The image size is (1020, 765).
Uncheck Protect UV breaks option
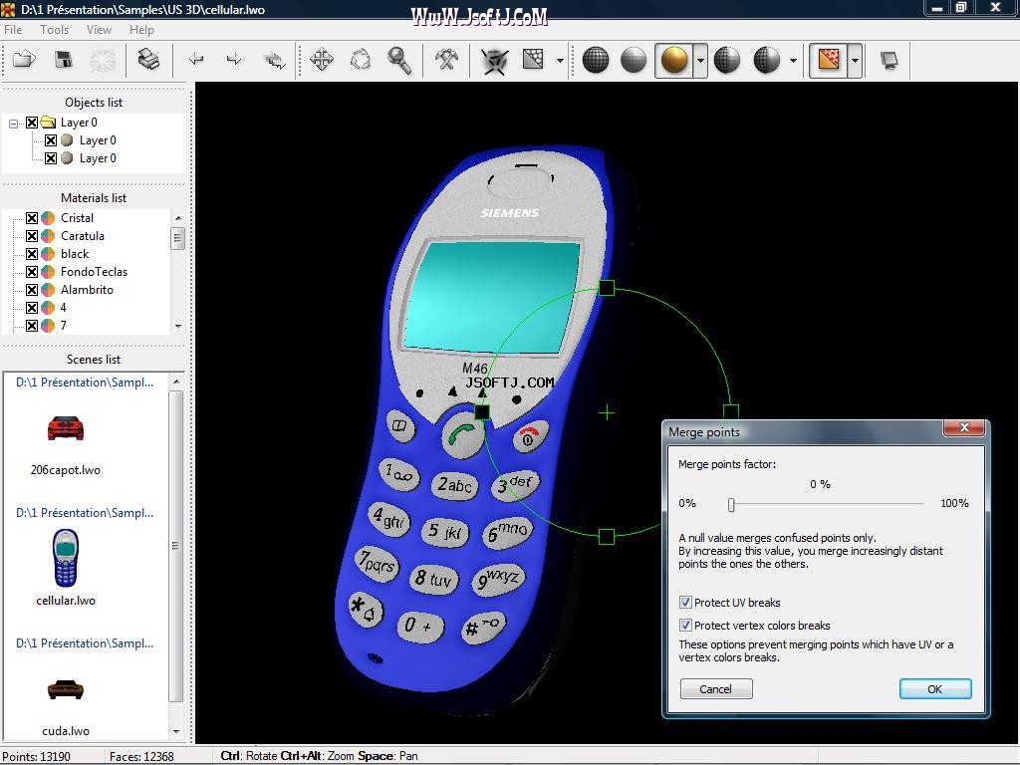coord(685,603)
